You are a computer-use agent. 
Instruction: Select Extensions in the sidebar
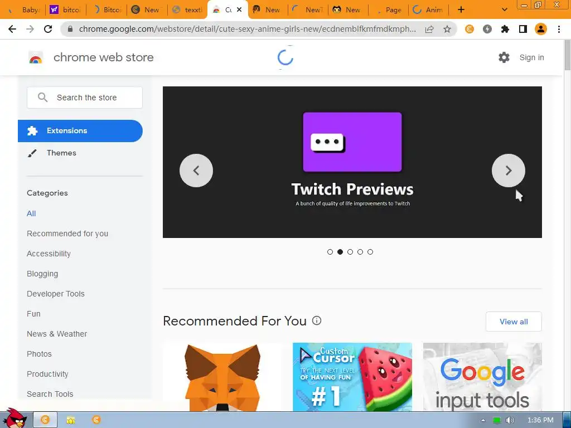(x=80, y=130)
